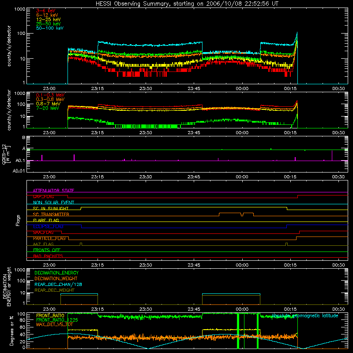Click the "00:00" tick under the MeV count-rate panel

pos(242,133)
